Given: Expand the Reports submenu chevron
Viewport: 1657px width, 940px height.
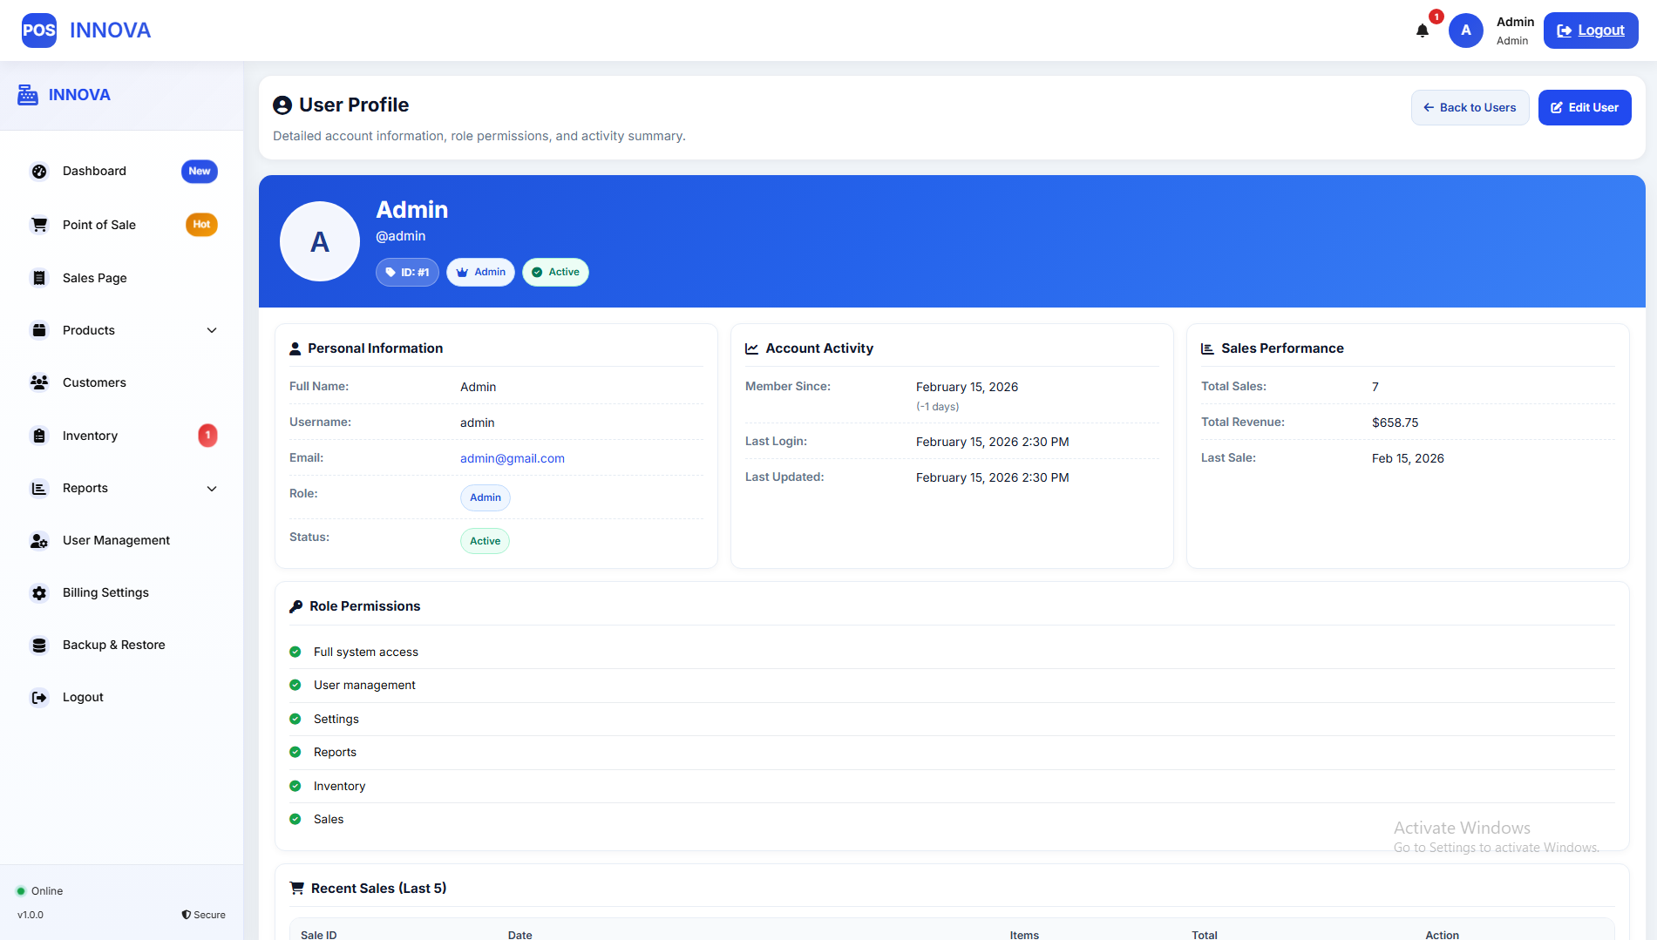Looking at the screenshot, I should (x=212, y=489).
